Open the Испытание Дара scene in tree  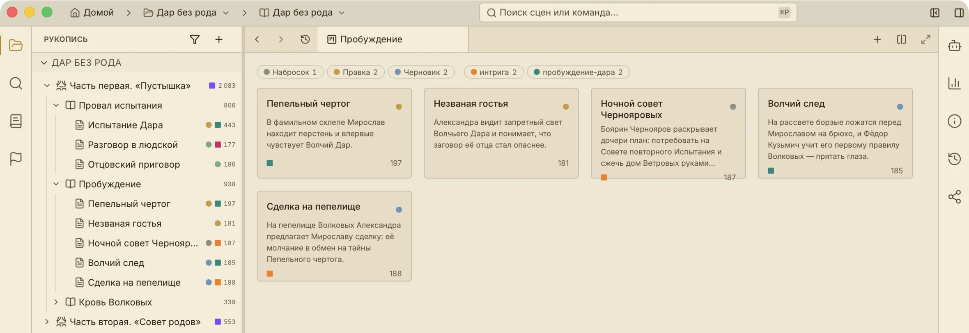[x=125, y=125]
